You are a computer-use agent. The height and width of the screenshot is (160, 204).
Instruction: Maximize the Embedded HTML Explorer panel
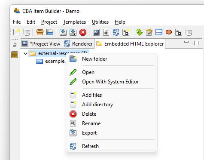[x=196, y=43]
